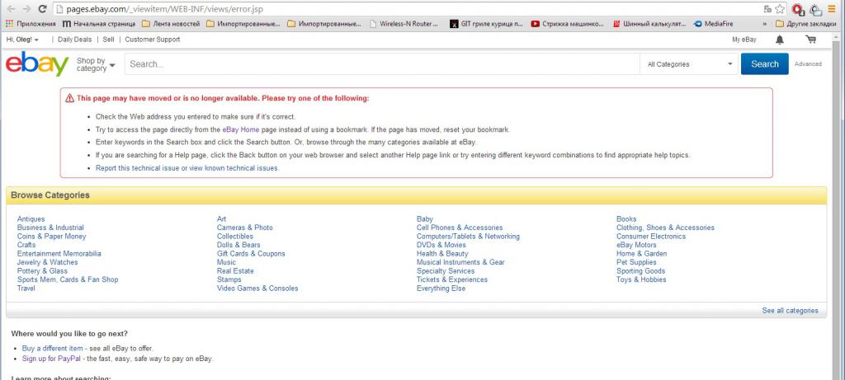Viewport: 845px width, 380px height.
Task: Click Report this technical issue link
Action: [x=187, y=168]
